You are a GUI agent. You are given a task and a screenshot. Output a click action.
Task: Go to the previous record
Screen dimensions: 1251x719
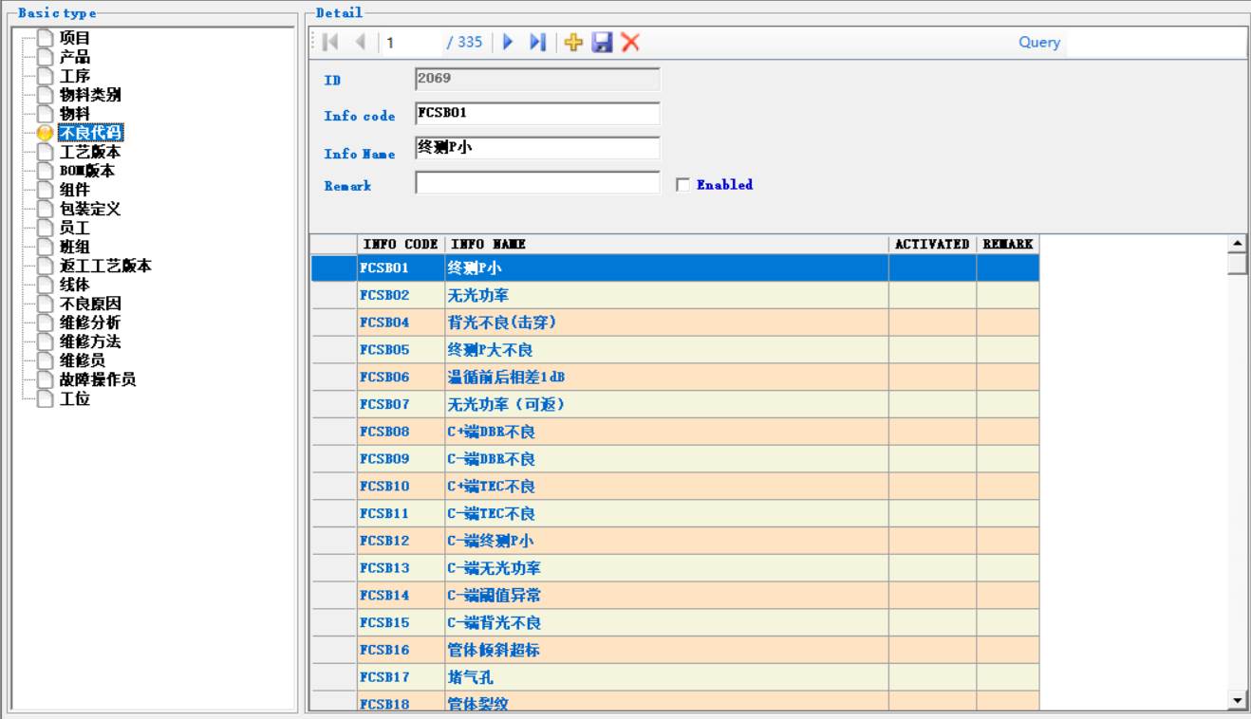click(x=360, y=43)
